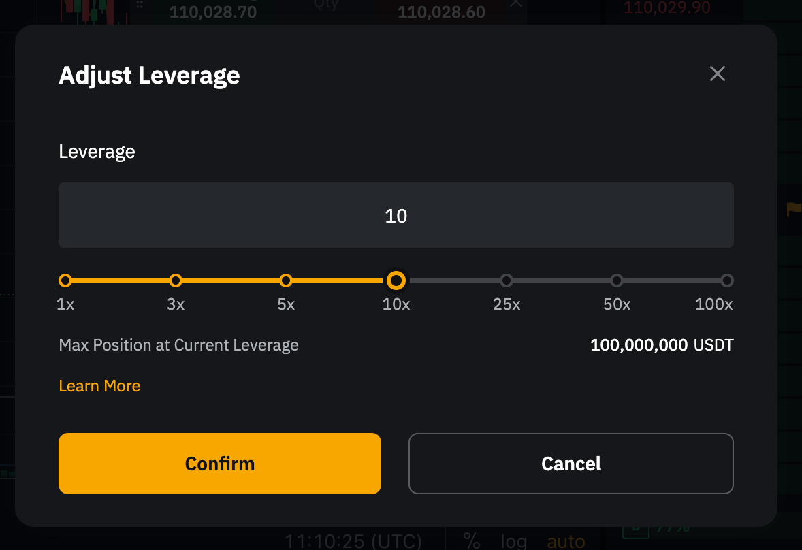Click the 110,028.70 price button
802x550 pixels.
[212, 12]
